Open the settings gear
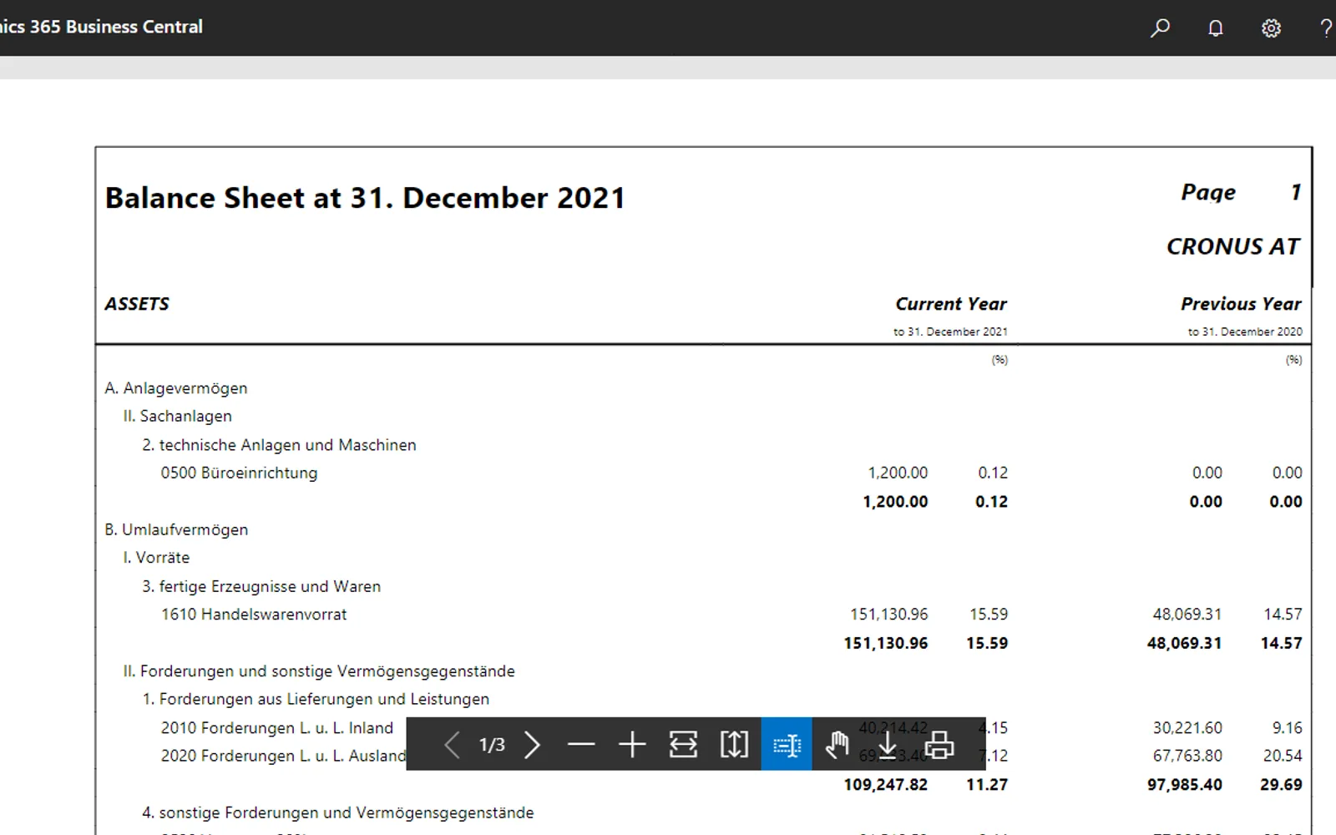 point(1271,28)
